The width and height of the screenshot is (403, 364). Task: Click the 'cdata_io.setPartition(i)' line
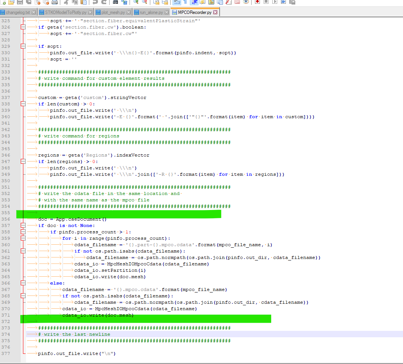(110, 270)
